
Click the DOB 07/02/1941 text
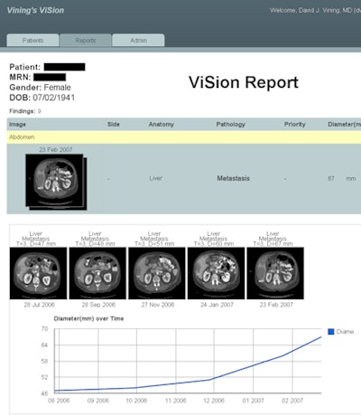pyautogui.click(x=42, y=98)
